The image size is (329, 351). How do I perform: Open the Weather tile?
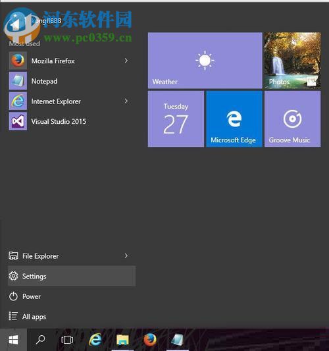tap(205, 61)
